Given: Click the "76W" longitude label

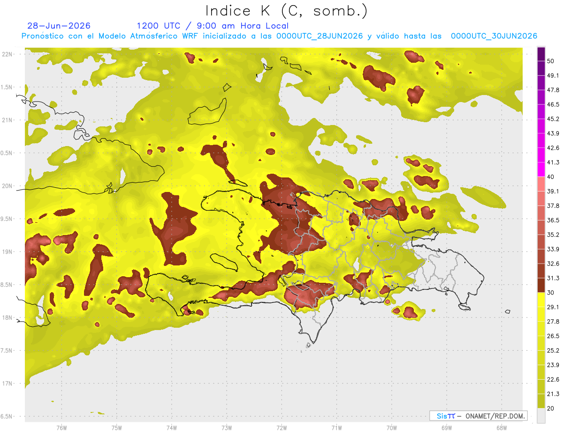Looking at the screenshot, I should [x=61, y=428].
